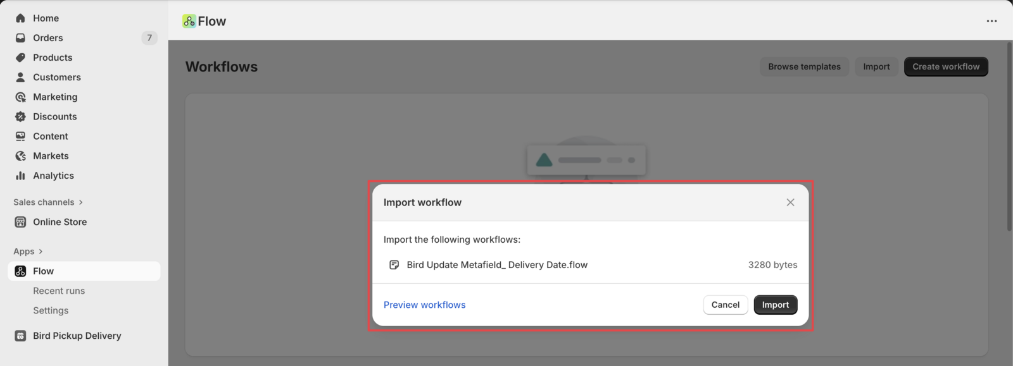Click the Markets globe icon

(x=20, y=156)
